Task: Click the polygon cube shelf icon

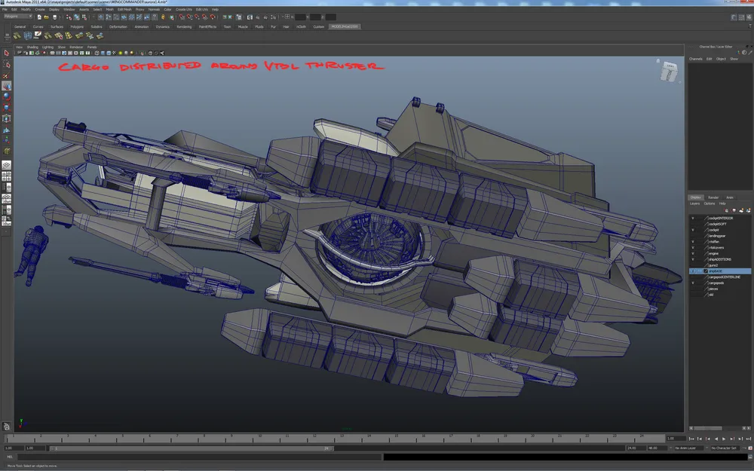Action: pyautogui.click(x=27, y=35)
